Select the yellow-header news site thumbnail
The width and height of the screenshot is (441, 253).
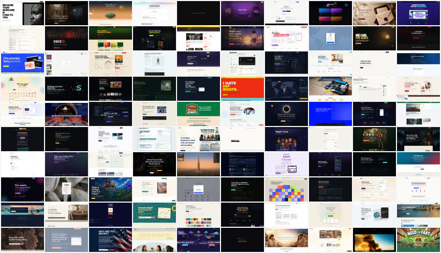point(199,38)
